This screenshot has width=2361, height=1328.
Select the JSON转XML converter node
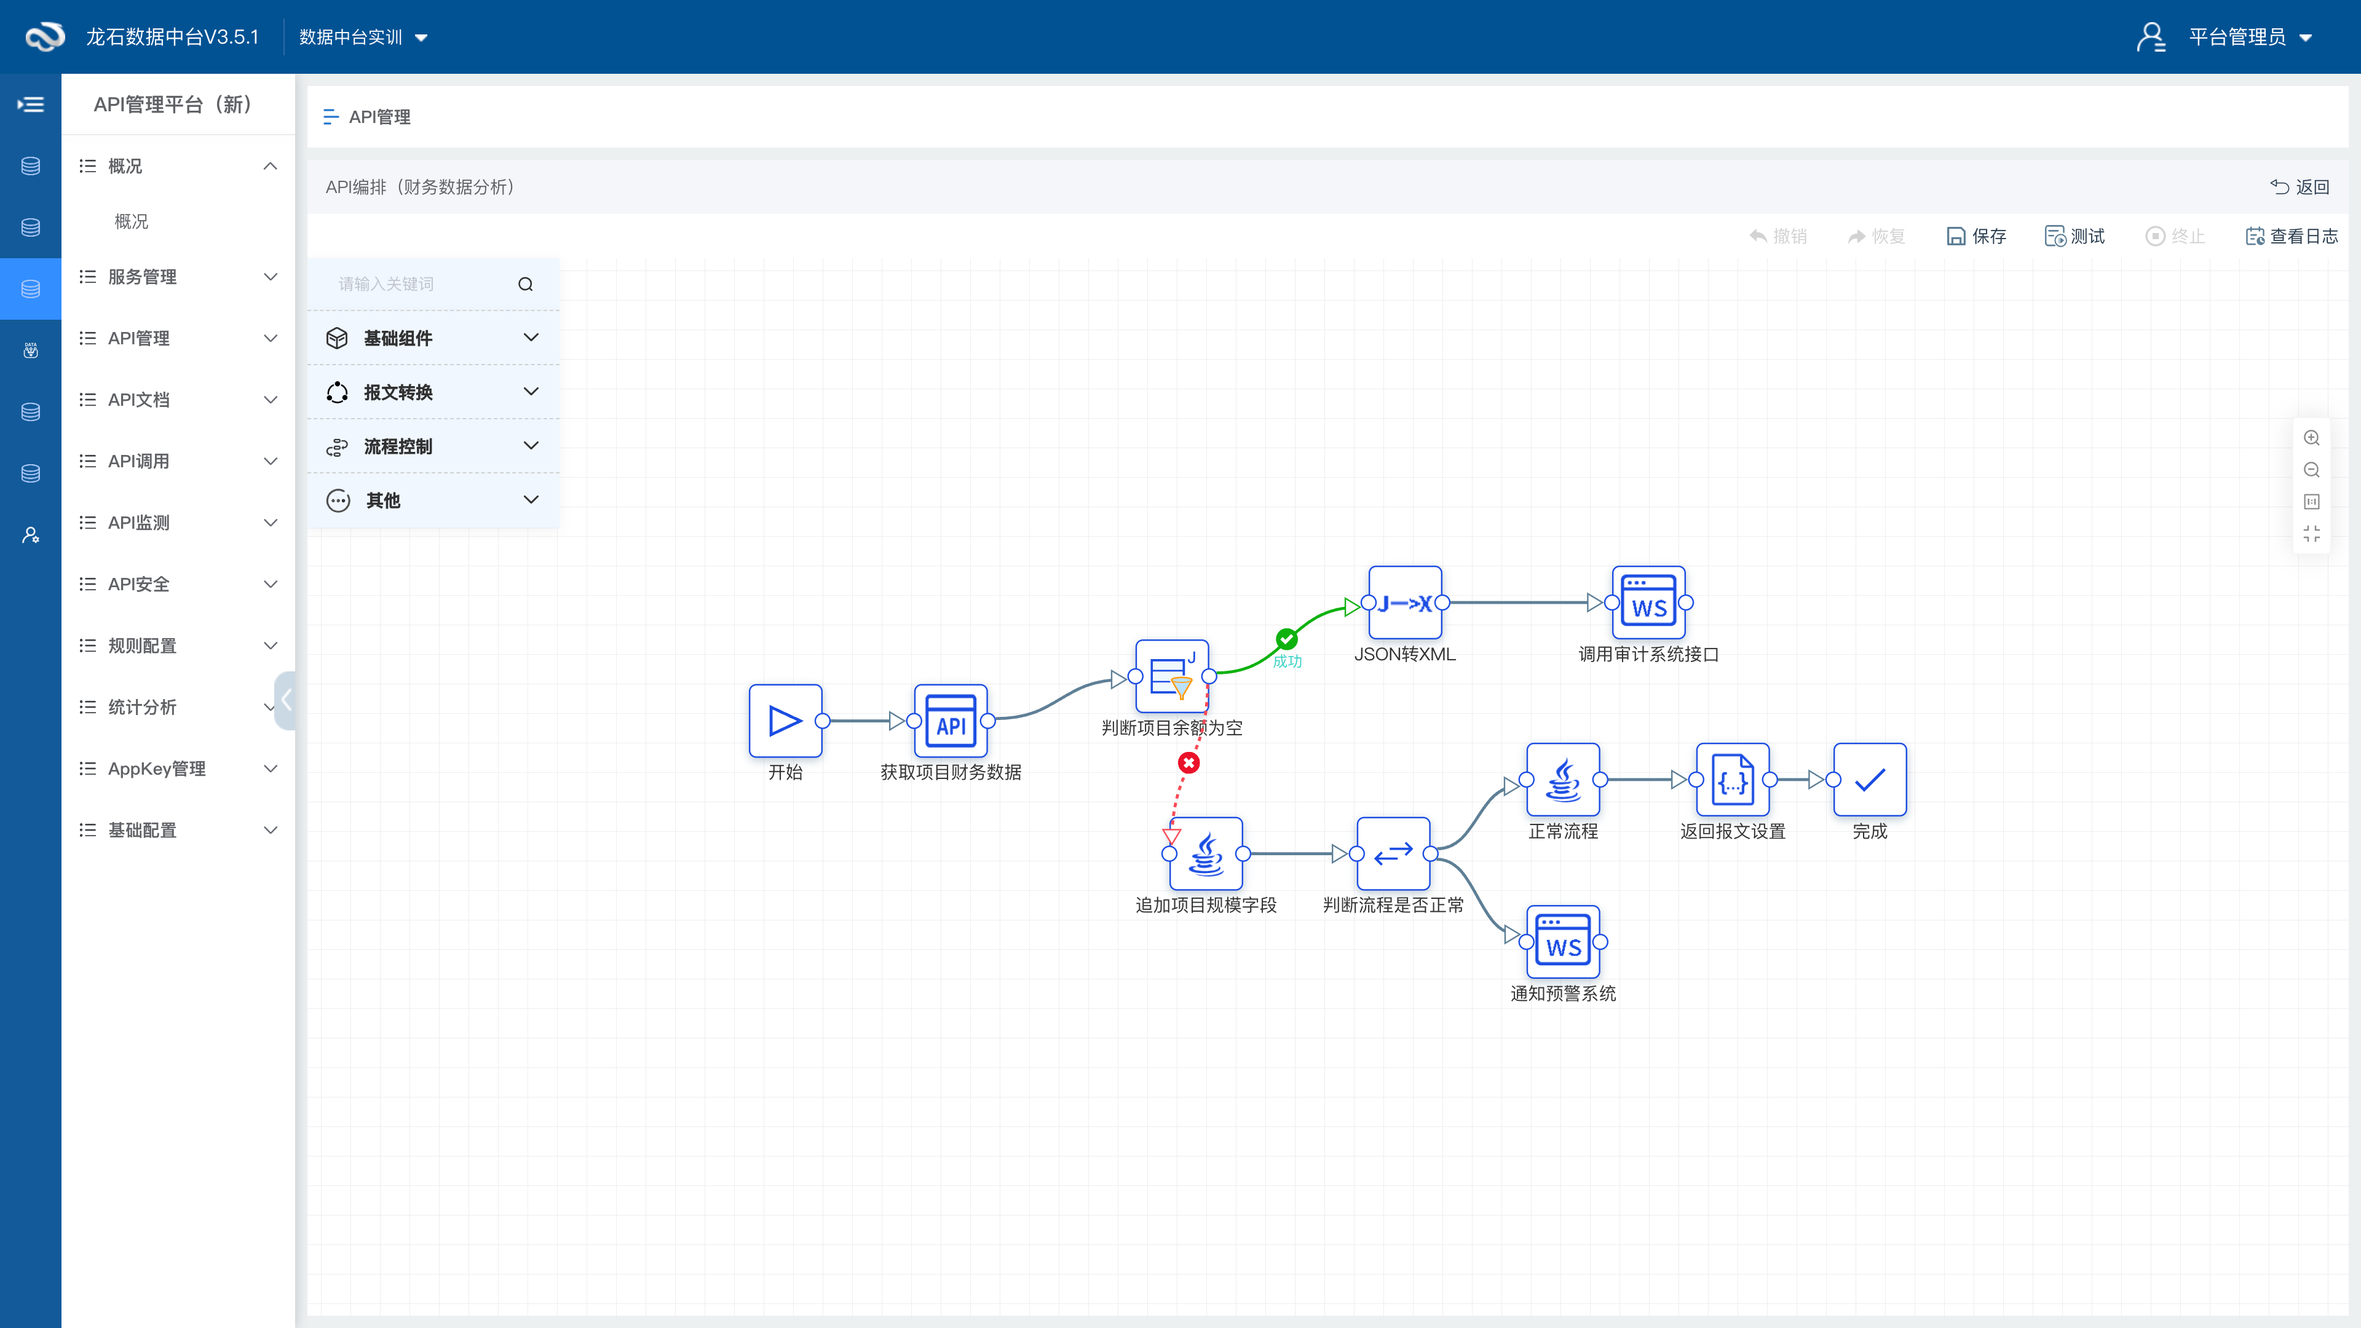click(x=1405, y=602)
